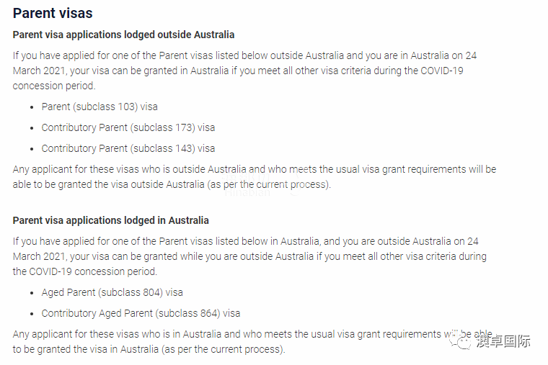
Task: Click the bullet before subclass 173
Action: click(x=32, y=128)
